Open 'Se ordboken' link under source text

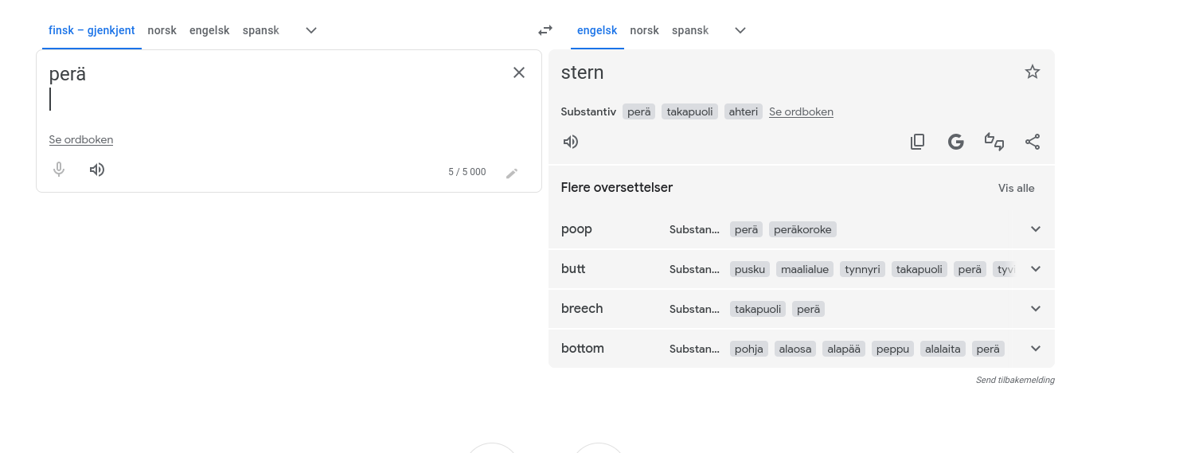[81, 139]
